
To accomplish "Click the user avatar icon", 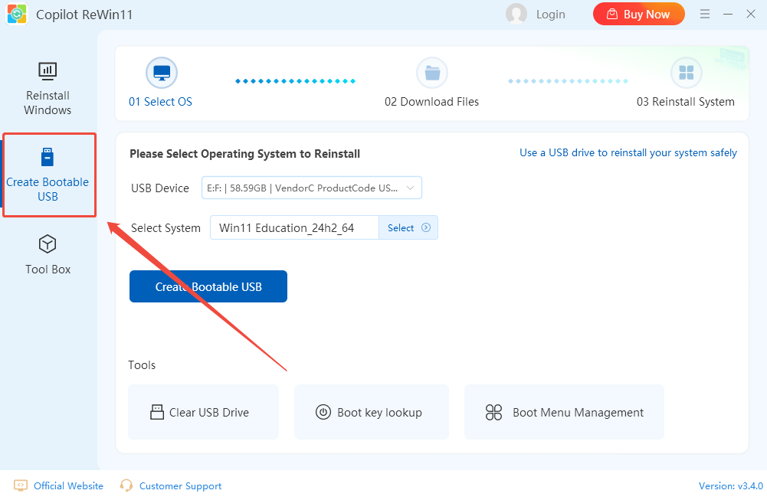I will 516,14.
